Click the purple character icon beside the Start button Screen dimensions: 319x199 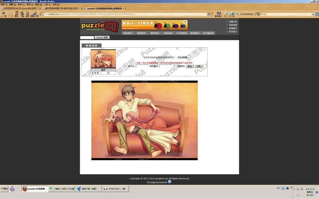(12, 189)
